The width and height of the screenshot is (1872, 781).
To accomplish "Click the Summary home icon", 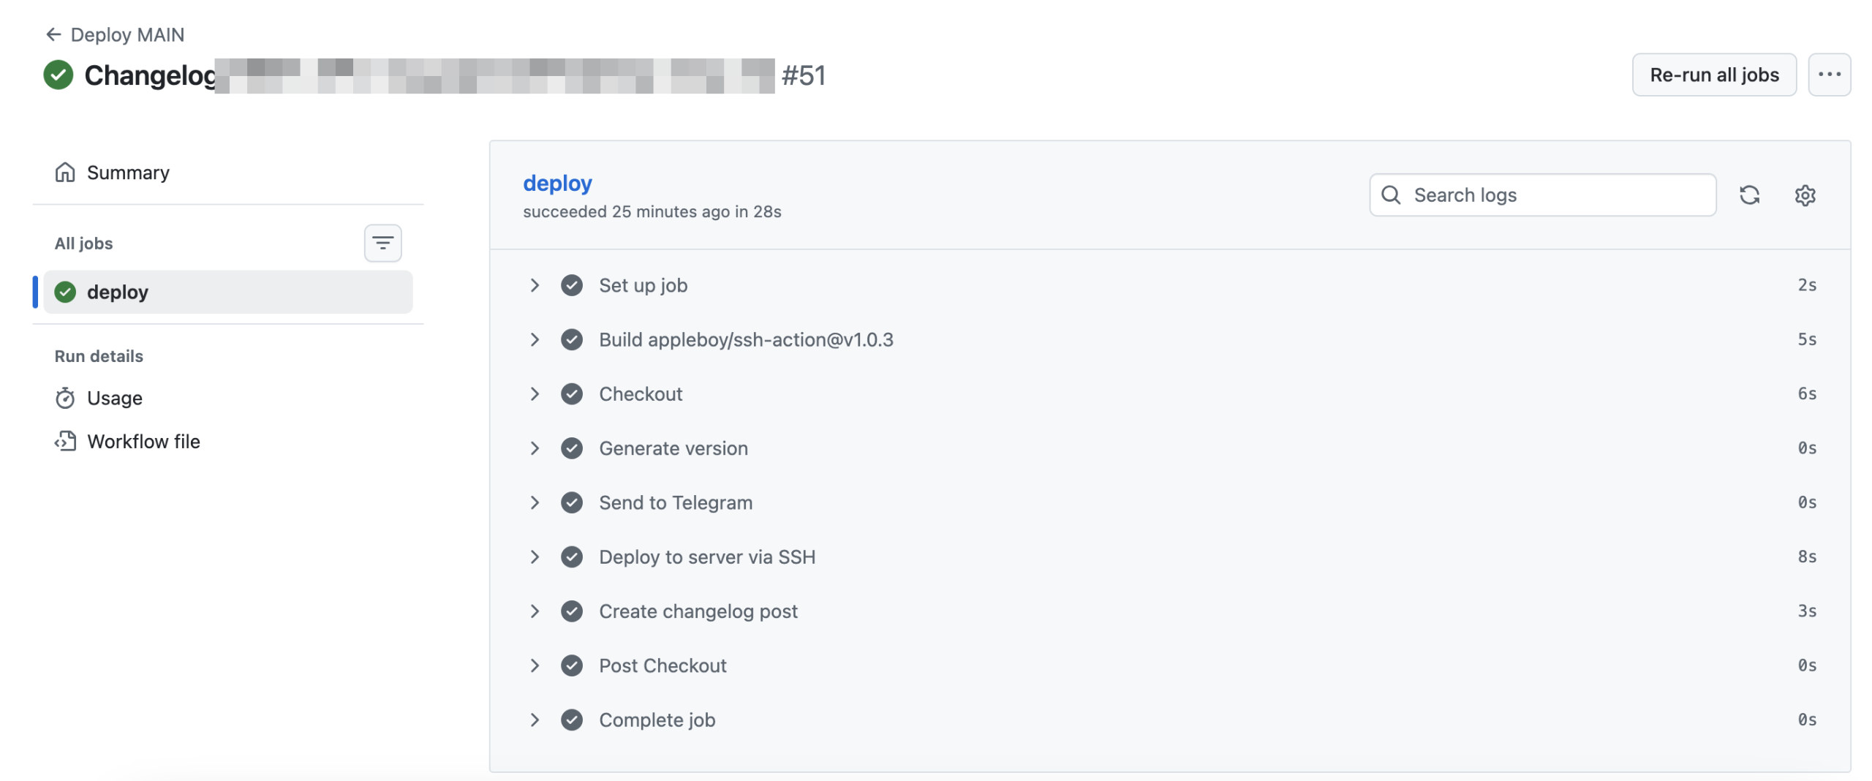I will pyautogui.click(x=65, y=173).
